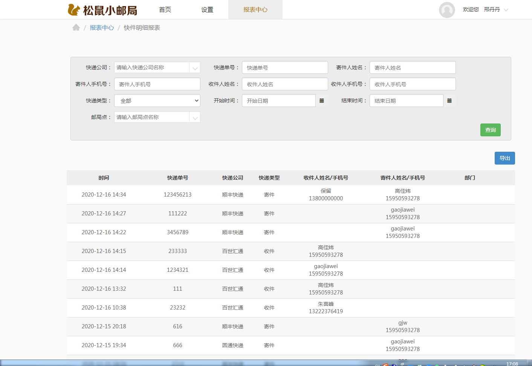Image resolution: width=532 pixels, height=366 pixels.
Task: Focus the 寄件人姓名 input field
Action: (x=413, y=67)
